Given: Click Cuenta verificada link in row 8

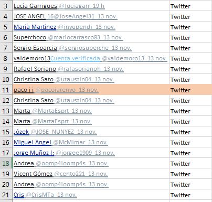Looking at the screenshot, I should 76,58.
